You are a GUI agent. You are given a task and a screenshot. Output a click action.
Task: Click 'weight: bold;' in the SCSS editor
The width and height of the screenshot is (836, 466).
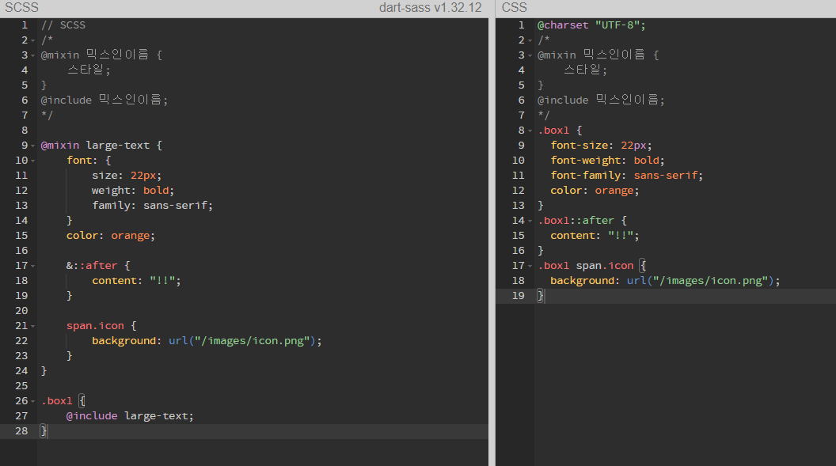[x=133, y=191]
